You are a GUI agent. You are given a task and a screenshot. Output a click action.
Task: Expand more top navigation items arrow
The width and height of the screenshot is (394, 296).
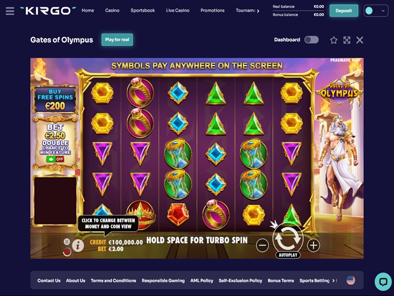click(x=258, y=11)
